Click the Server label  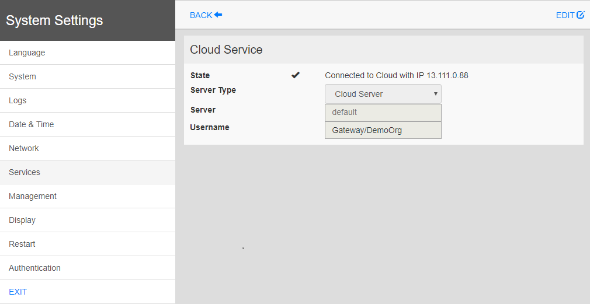pos(203,110)
